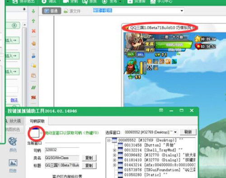Screen dimensions: 226x178
Task: Click the 刷新 refresh button
Action: (x=188, y=132)
